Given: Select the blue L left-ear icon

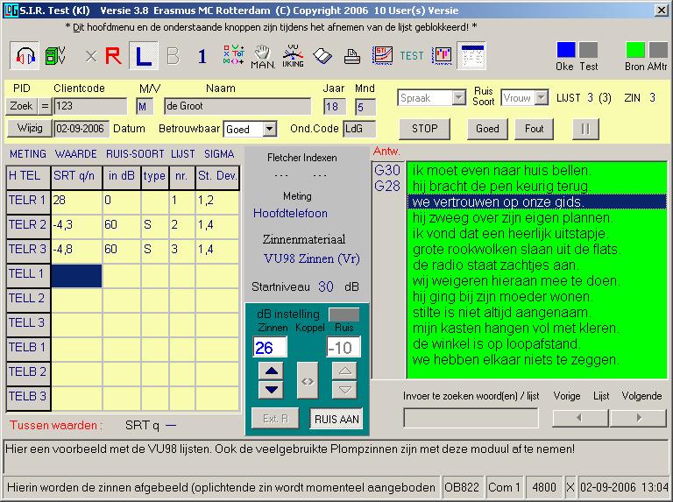Looking at the screenshot, I should (x=143, y=57).
